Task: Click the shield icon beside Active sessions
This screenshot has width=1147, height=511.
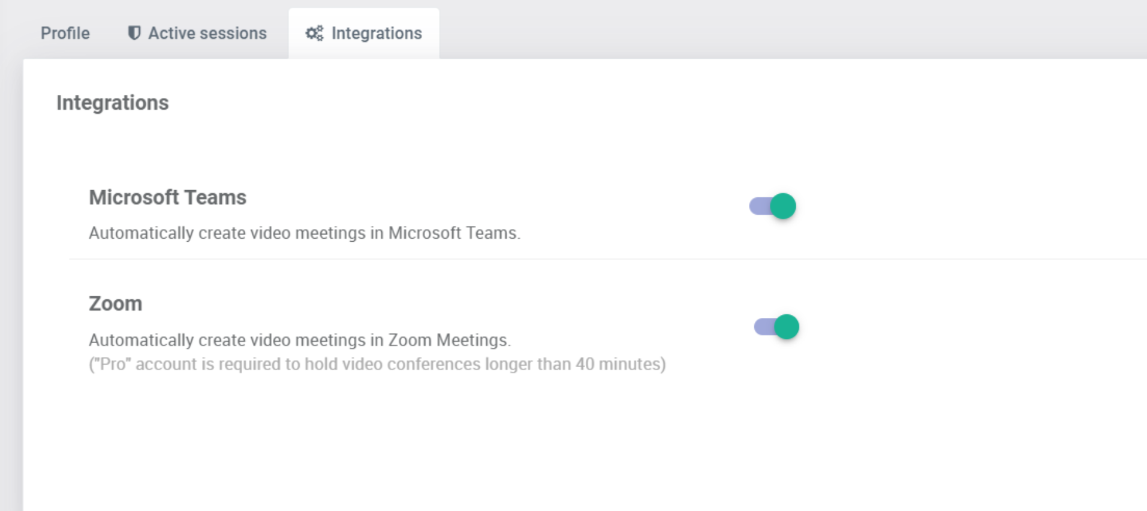Action: click(134, 33)
